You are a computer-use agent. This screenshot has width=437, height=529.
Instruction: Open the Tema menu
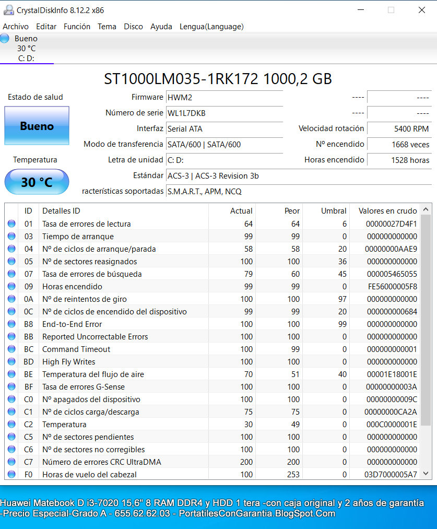coord(107,27)
